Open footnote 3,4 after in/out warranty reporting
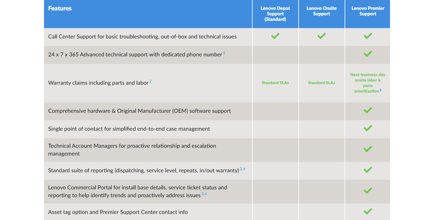This screenshot has width=434, height=220. coord(242,169)
